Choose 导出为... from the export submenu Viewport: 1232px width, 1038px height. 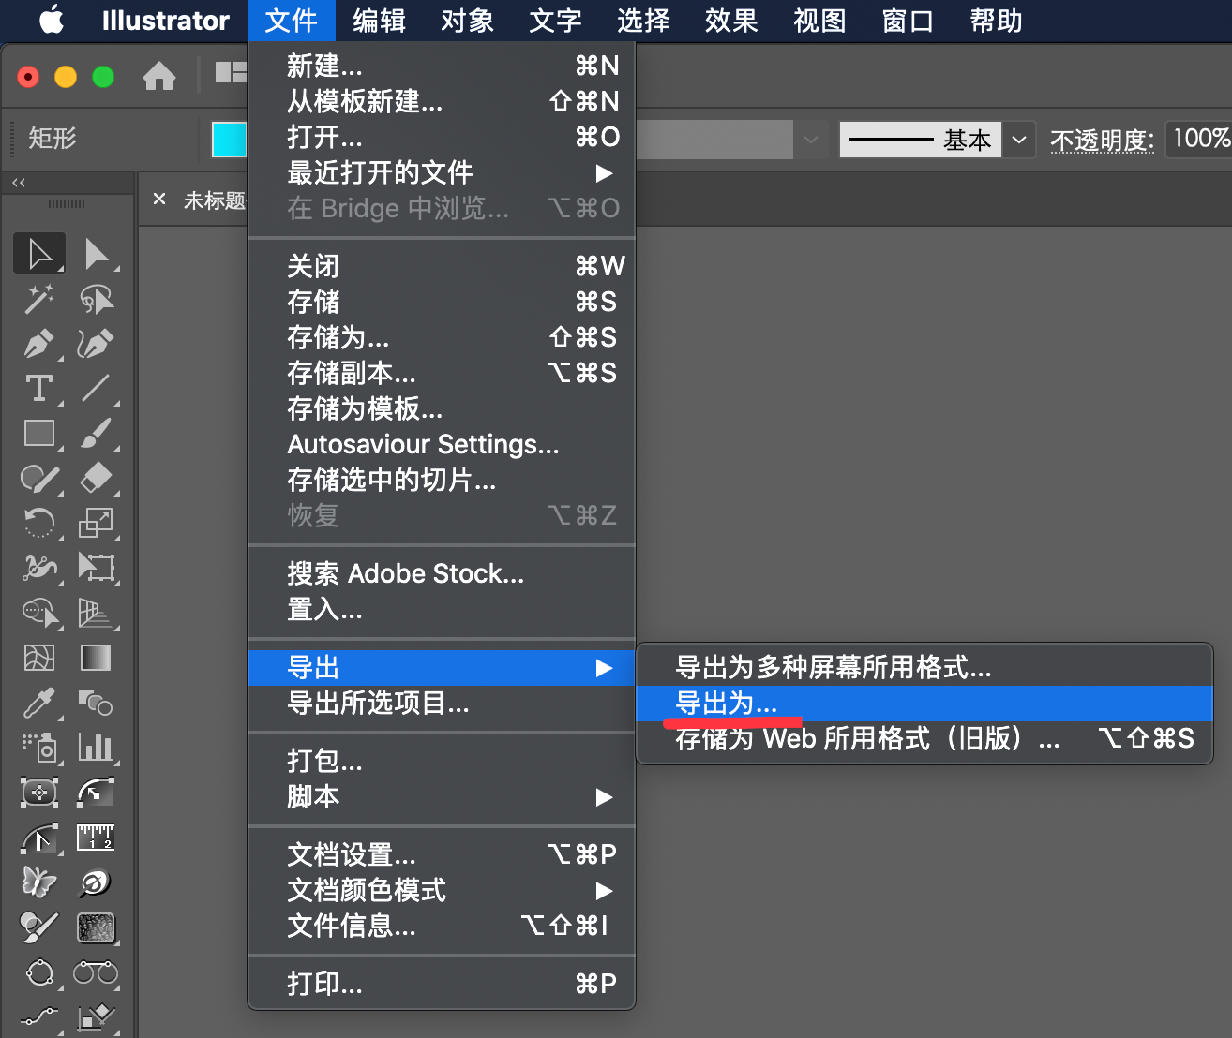(924, 704)
